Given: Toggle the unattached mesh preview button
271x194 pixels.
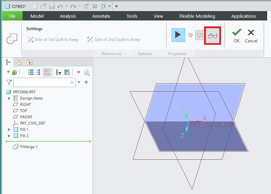Looking at the screenshot, I should click(x=200, y=35).
